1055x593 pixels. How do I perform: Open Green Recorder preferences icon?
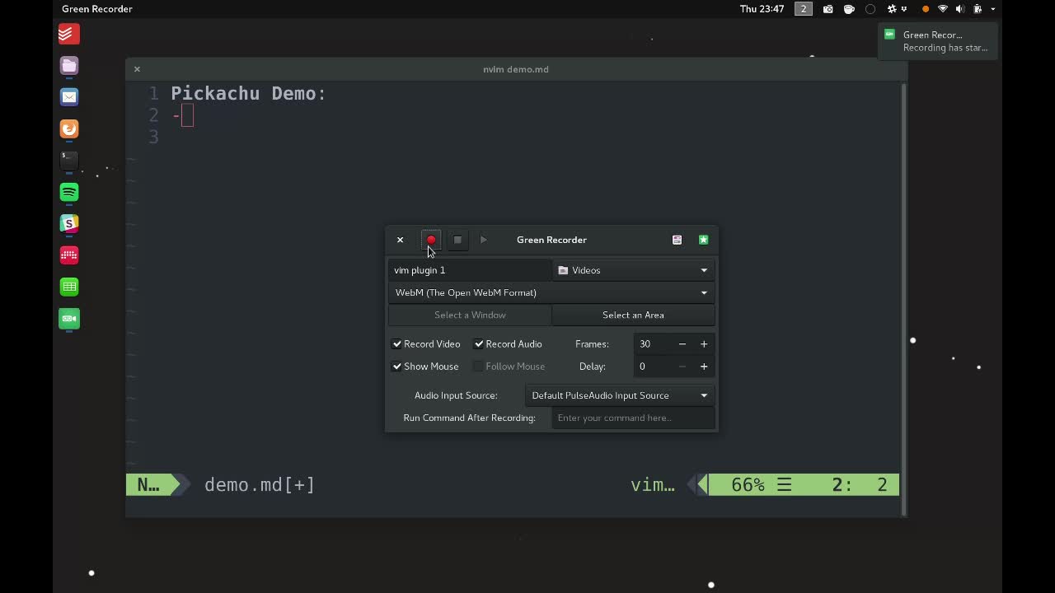coord(677,240)
